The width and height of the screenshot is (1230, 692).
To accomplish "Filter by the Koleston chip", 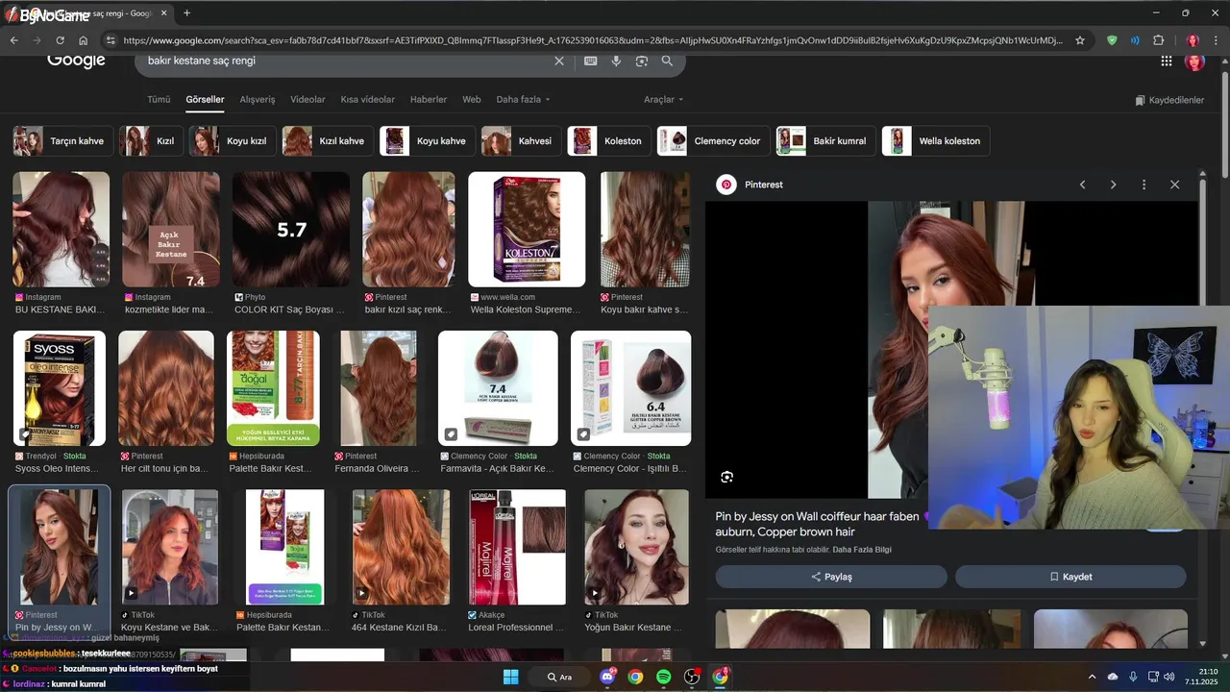I will coord(609,141).
